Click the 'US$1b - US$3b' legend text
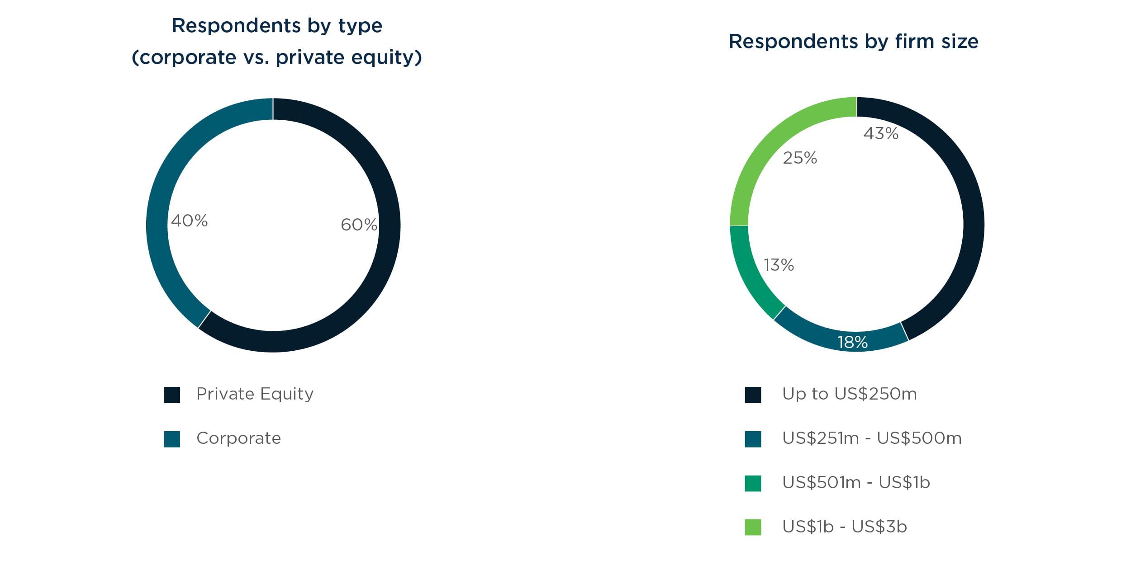This screenshot has height=565, width=1131. (845, 527)
